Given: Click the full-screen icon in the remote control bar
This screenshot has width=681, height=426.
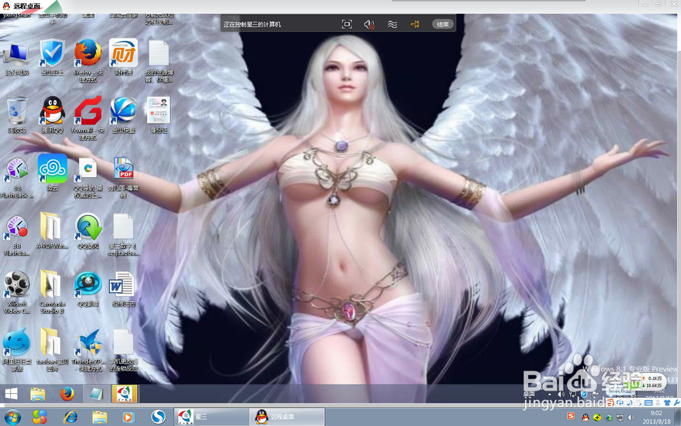Looking at the screenshot, I should pyautogui.click(x=347, y=25).
